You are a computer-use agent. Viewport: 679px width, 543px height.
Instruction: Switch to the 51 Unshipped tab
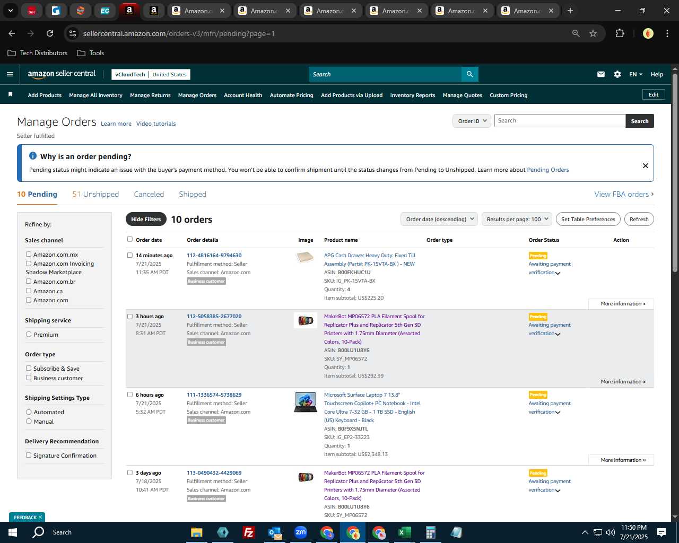pyautogui.click(x=95, y=194)
